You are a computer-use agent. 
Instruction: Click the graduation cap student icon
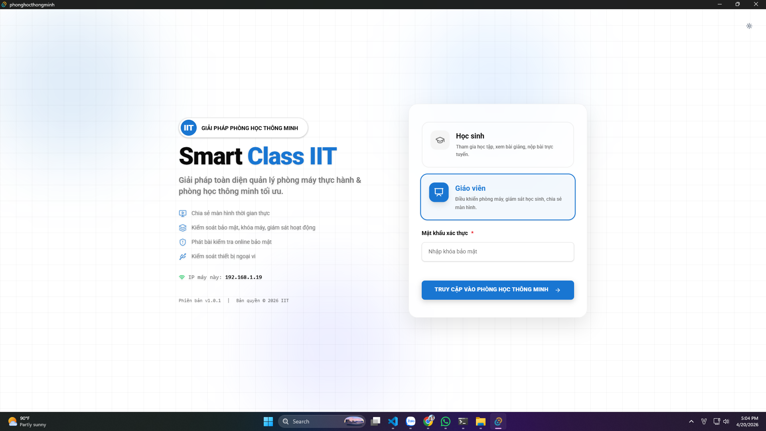tap(440, 140)
